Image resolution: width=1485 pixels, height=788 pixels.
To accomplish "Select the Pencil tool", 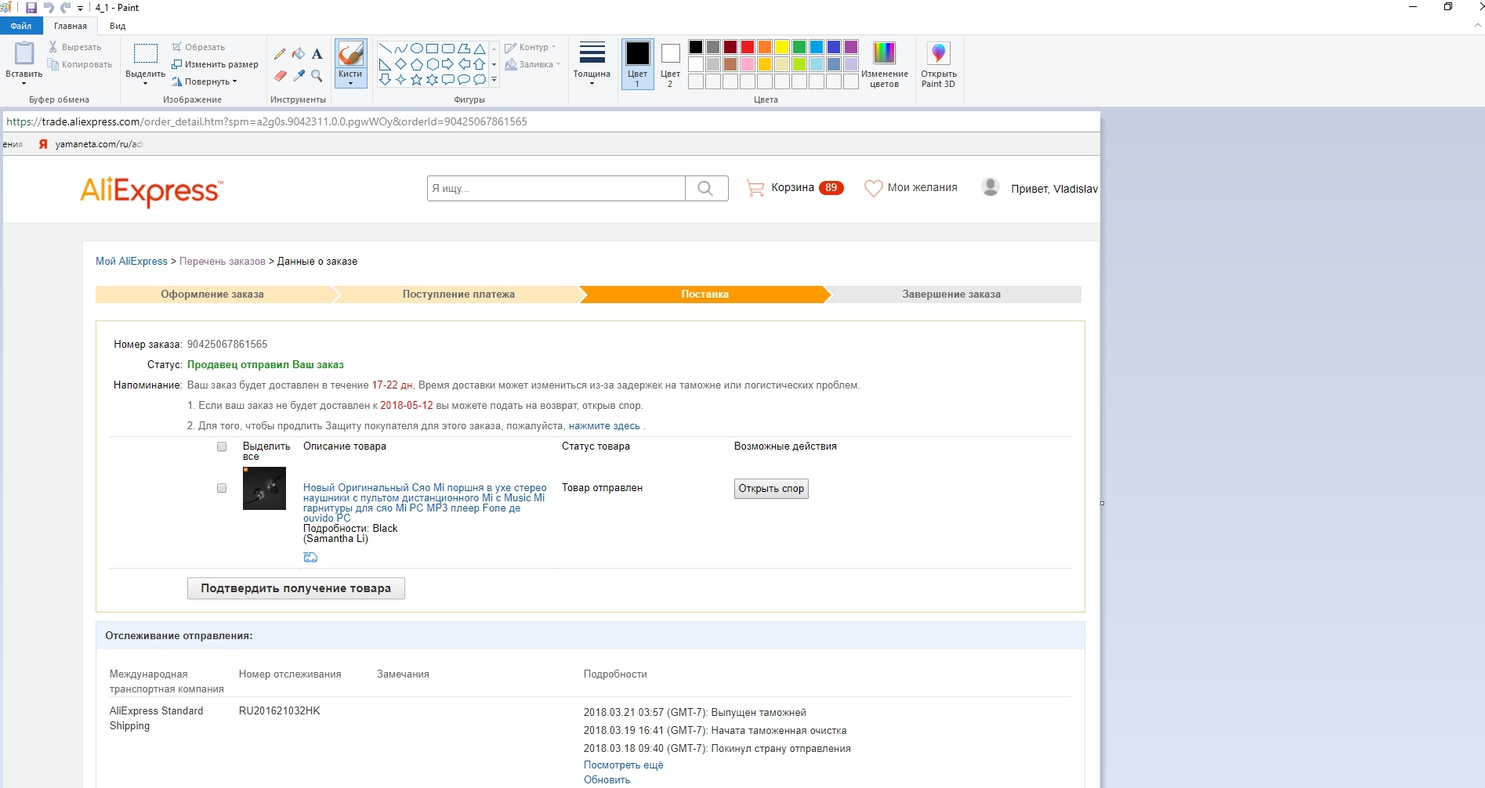I will (280, 54).
